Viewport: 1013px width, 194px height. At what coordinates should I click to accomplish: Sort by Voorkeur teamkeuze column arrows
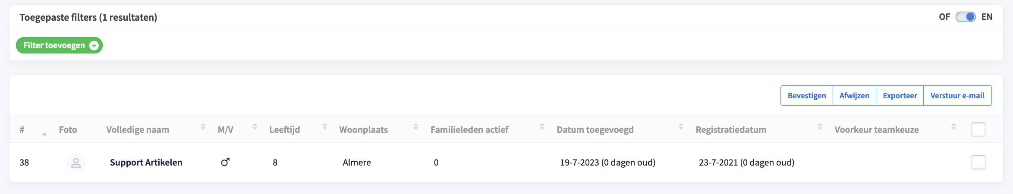(953, 127)
